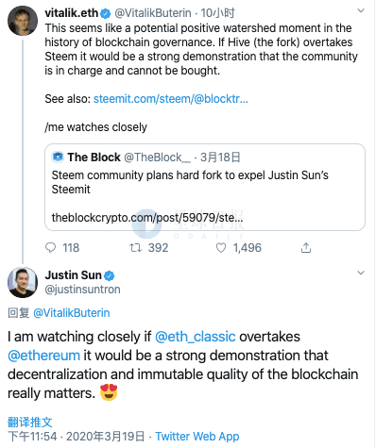Click the Twitter Web App source link
Viewport: 376px width, 448px height.
[197, 437]
